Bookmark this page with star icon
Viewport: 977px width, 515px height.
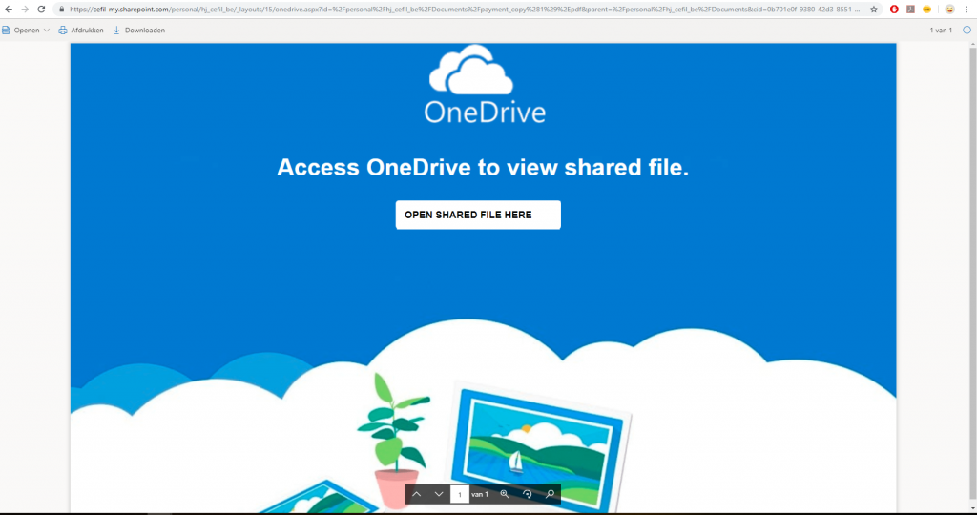point(874,10)
